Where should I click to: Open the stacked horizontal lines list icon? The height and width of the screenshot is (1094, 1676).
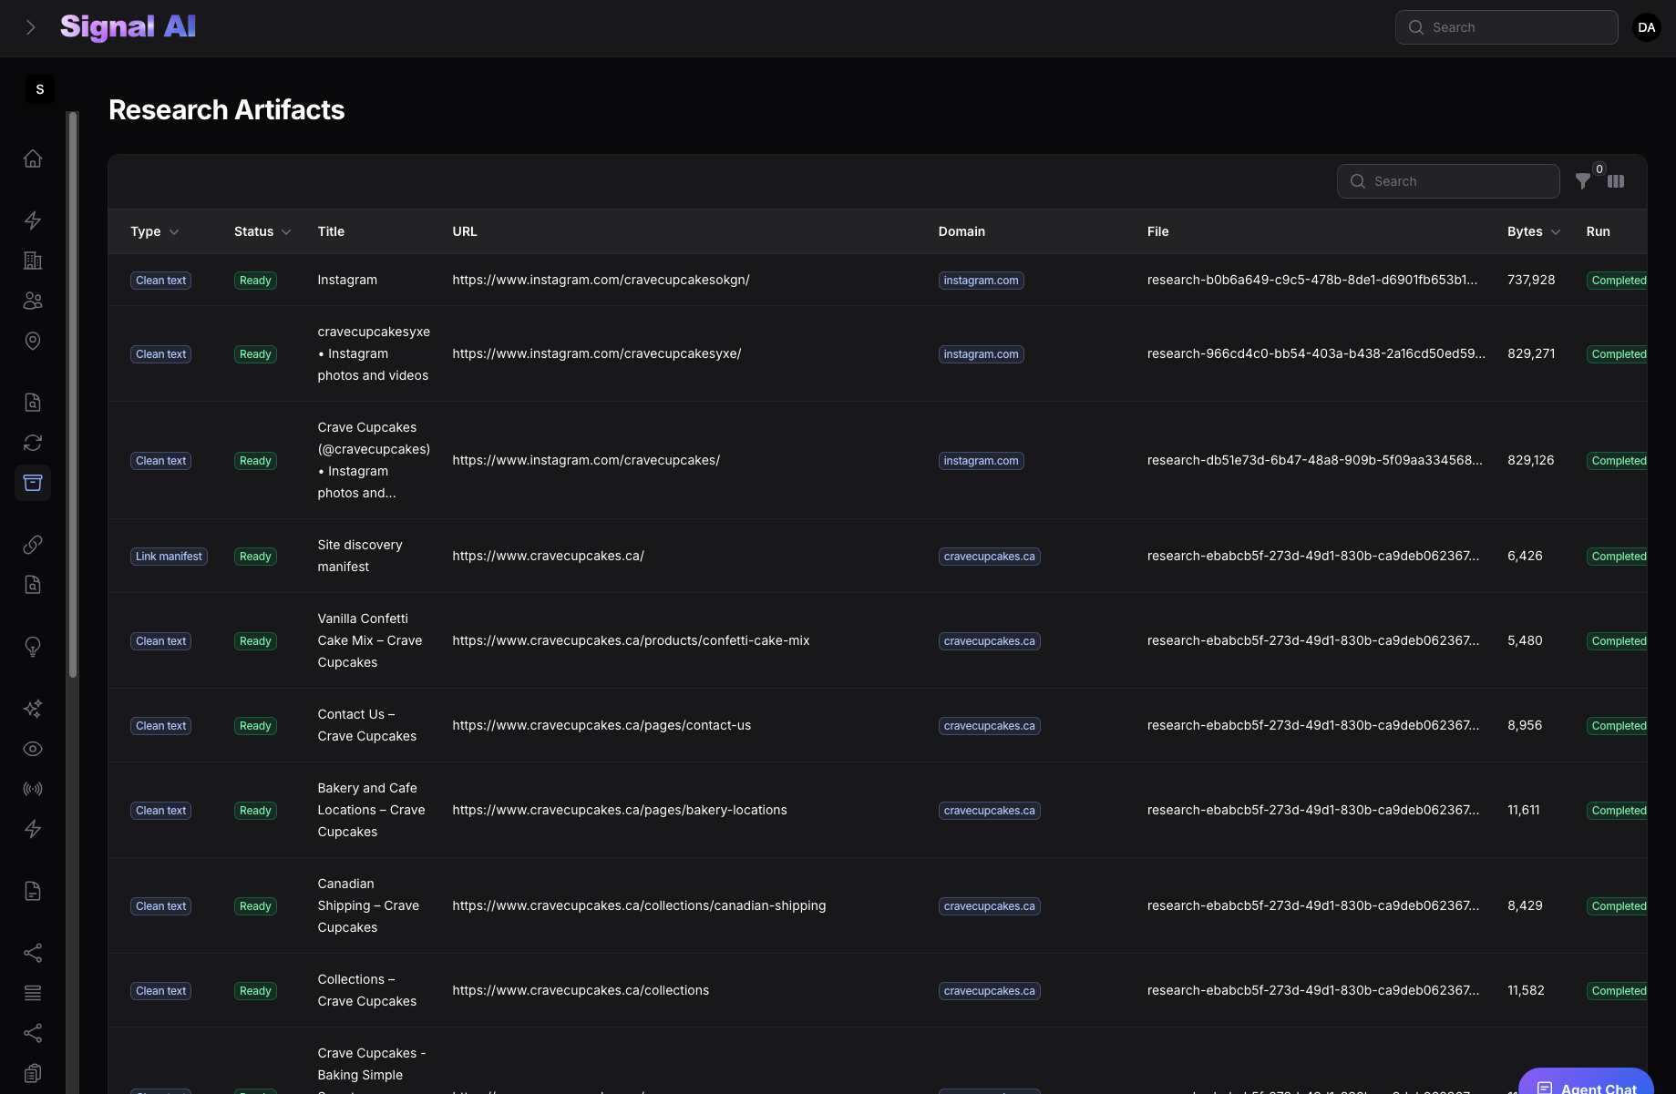click(x=33, y=993)
